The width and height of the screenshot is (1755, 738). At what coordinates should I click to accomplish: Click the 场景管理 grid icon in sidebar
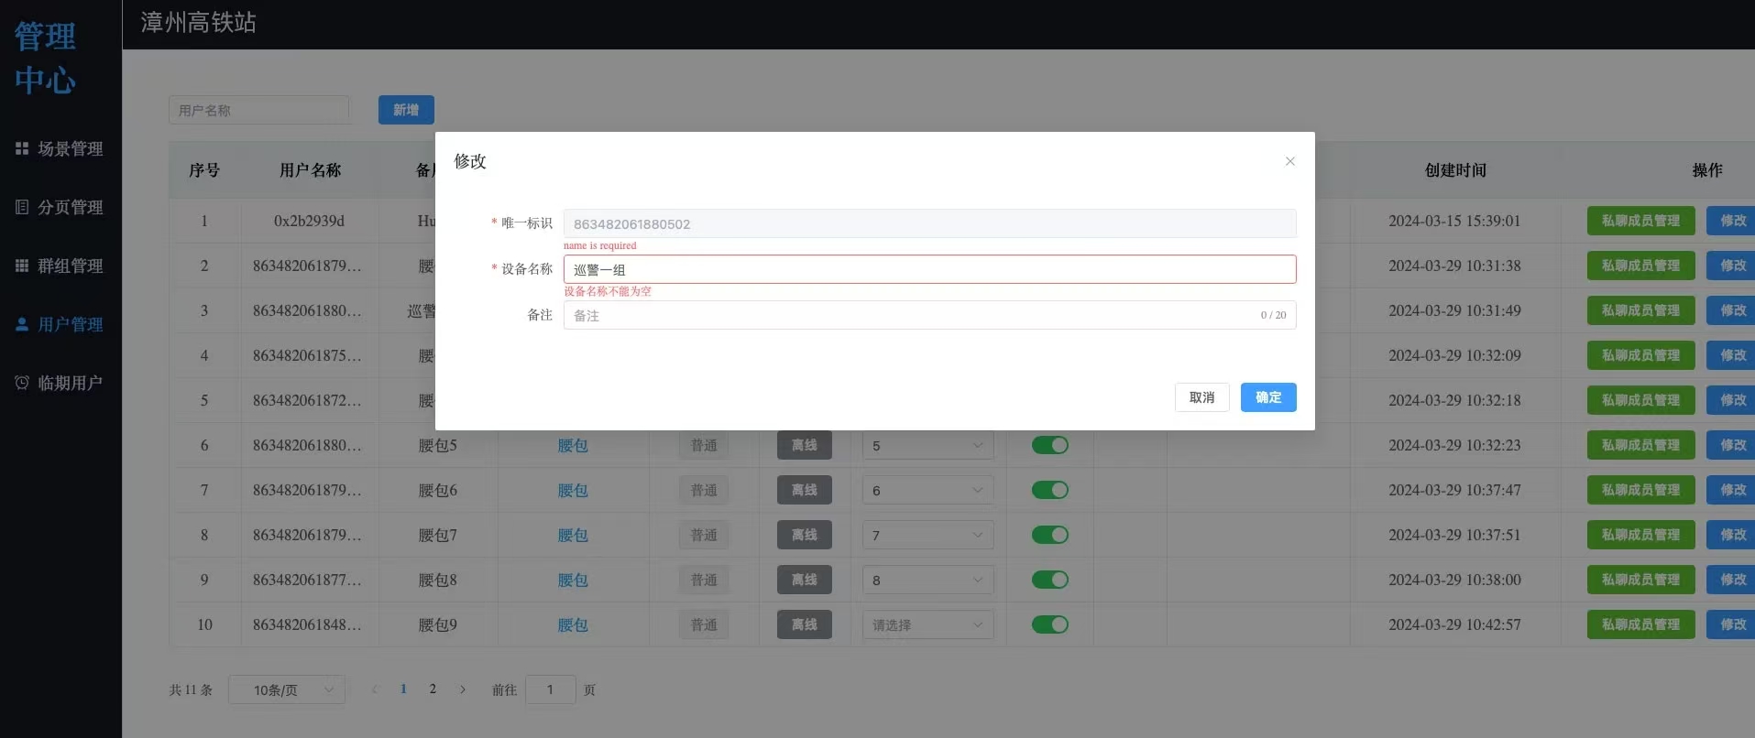click(x=22, y=148)
